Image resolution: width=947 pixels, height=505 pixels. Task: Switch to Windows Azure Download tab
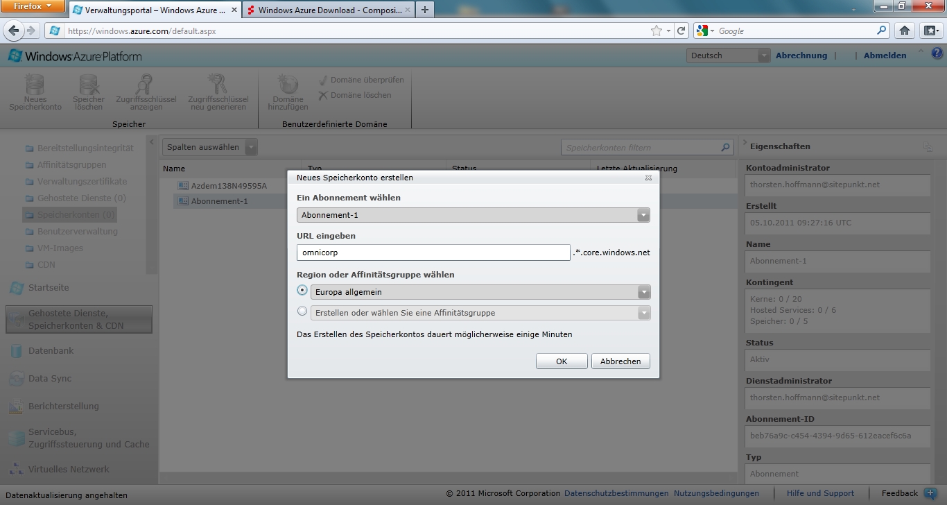327,10
